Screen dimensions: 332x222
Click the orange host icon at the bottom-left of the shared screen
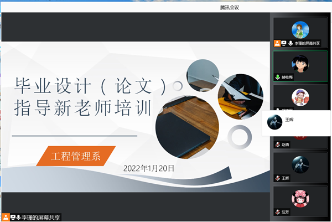pyautogui.click(x=6, y=218)
